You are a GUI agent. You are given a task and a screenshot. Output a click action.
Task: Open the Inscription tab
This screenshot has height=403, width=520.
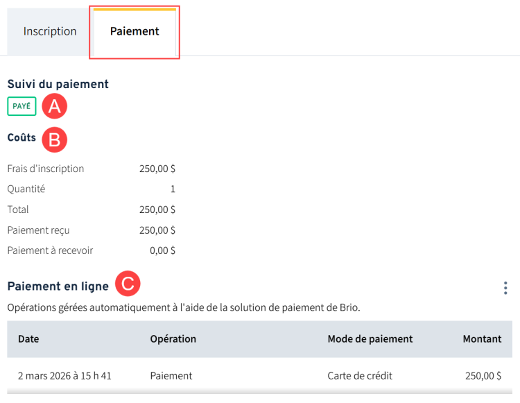(50, 31)
